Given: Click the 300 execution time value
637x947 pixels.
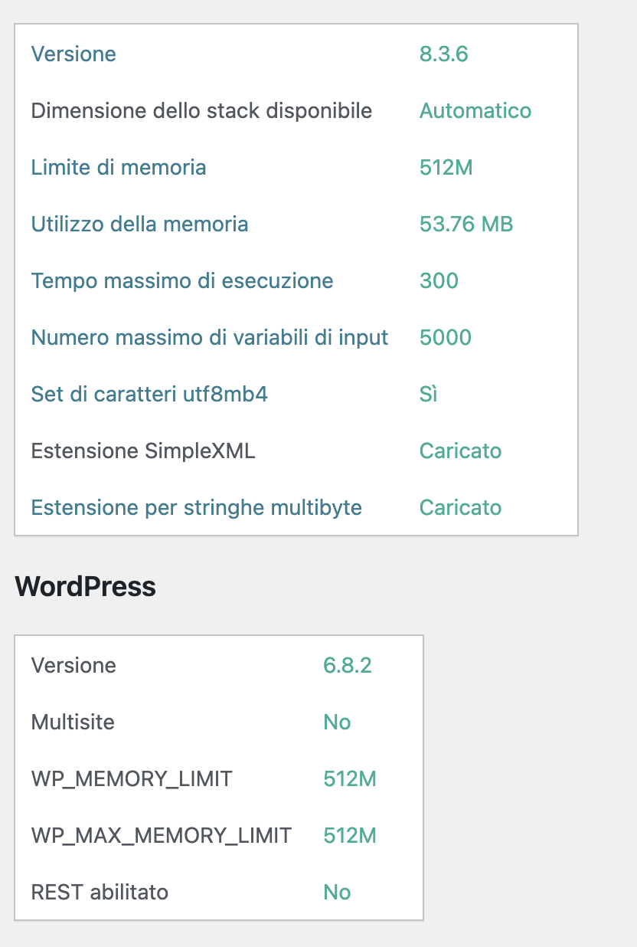Looking at the screenshot, I should pos(439,280).
